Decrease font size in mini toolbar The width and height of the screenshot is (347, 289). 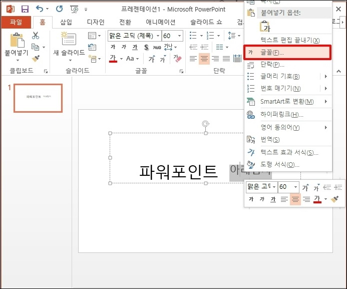(316, 188)
